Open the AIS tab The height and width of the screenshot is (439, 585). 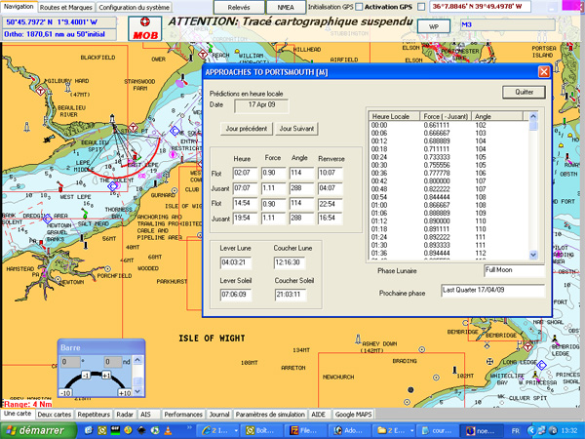145,415
